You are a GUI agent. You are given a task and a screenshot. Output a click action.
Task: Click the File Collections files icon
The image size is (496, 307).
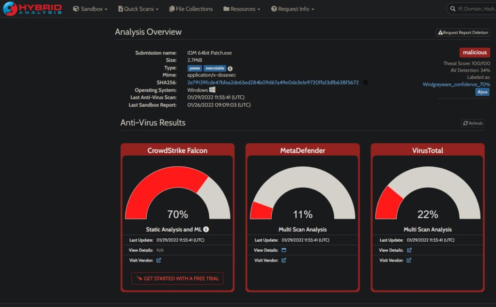172,9
